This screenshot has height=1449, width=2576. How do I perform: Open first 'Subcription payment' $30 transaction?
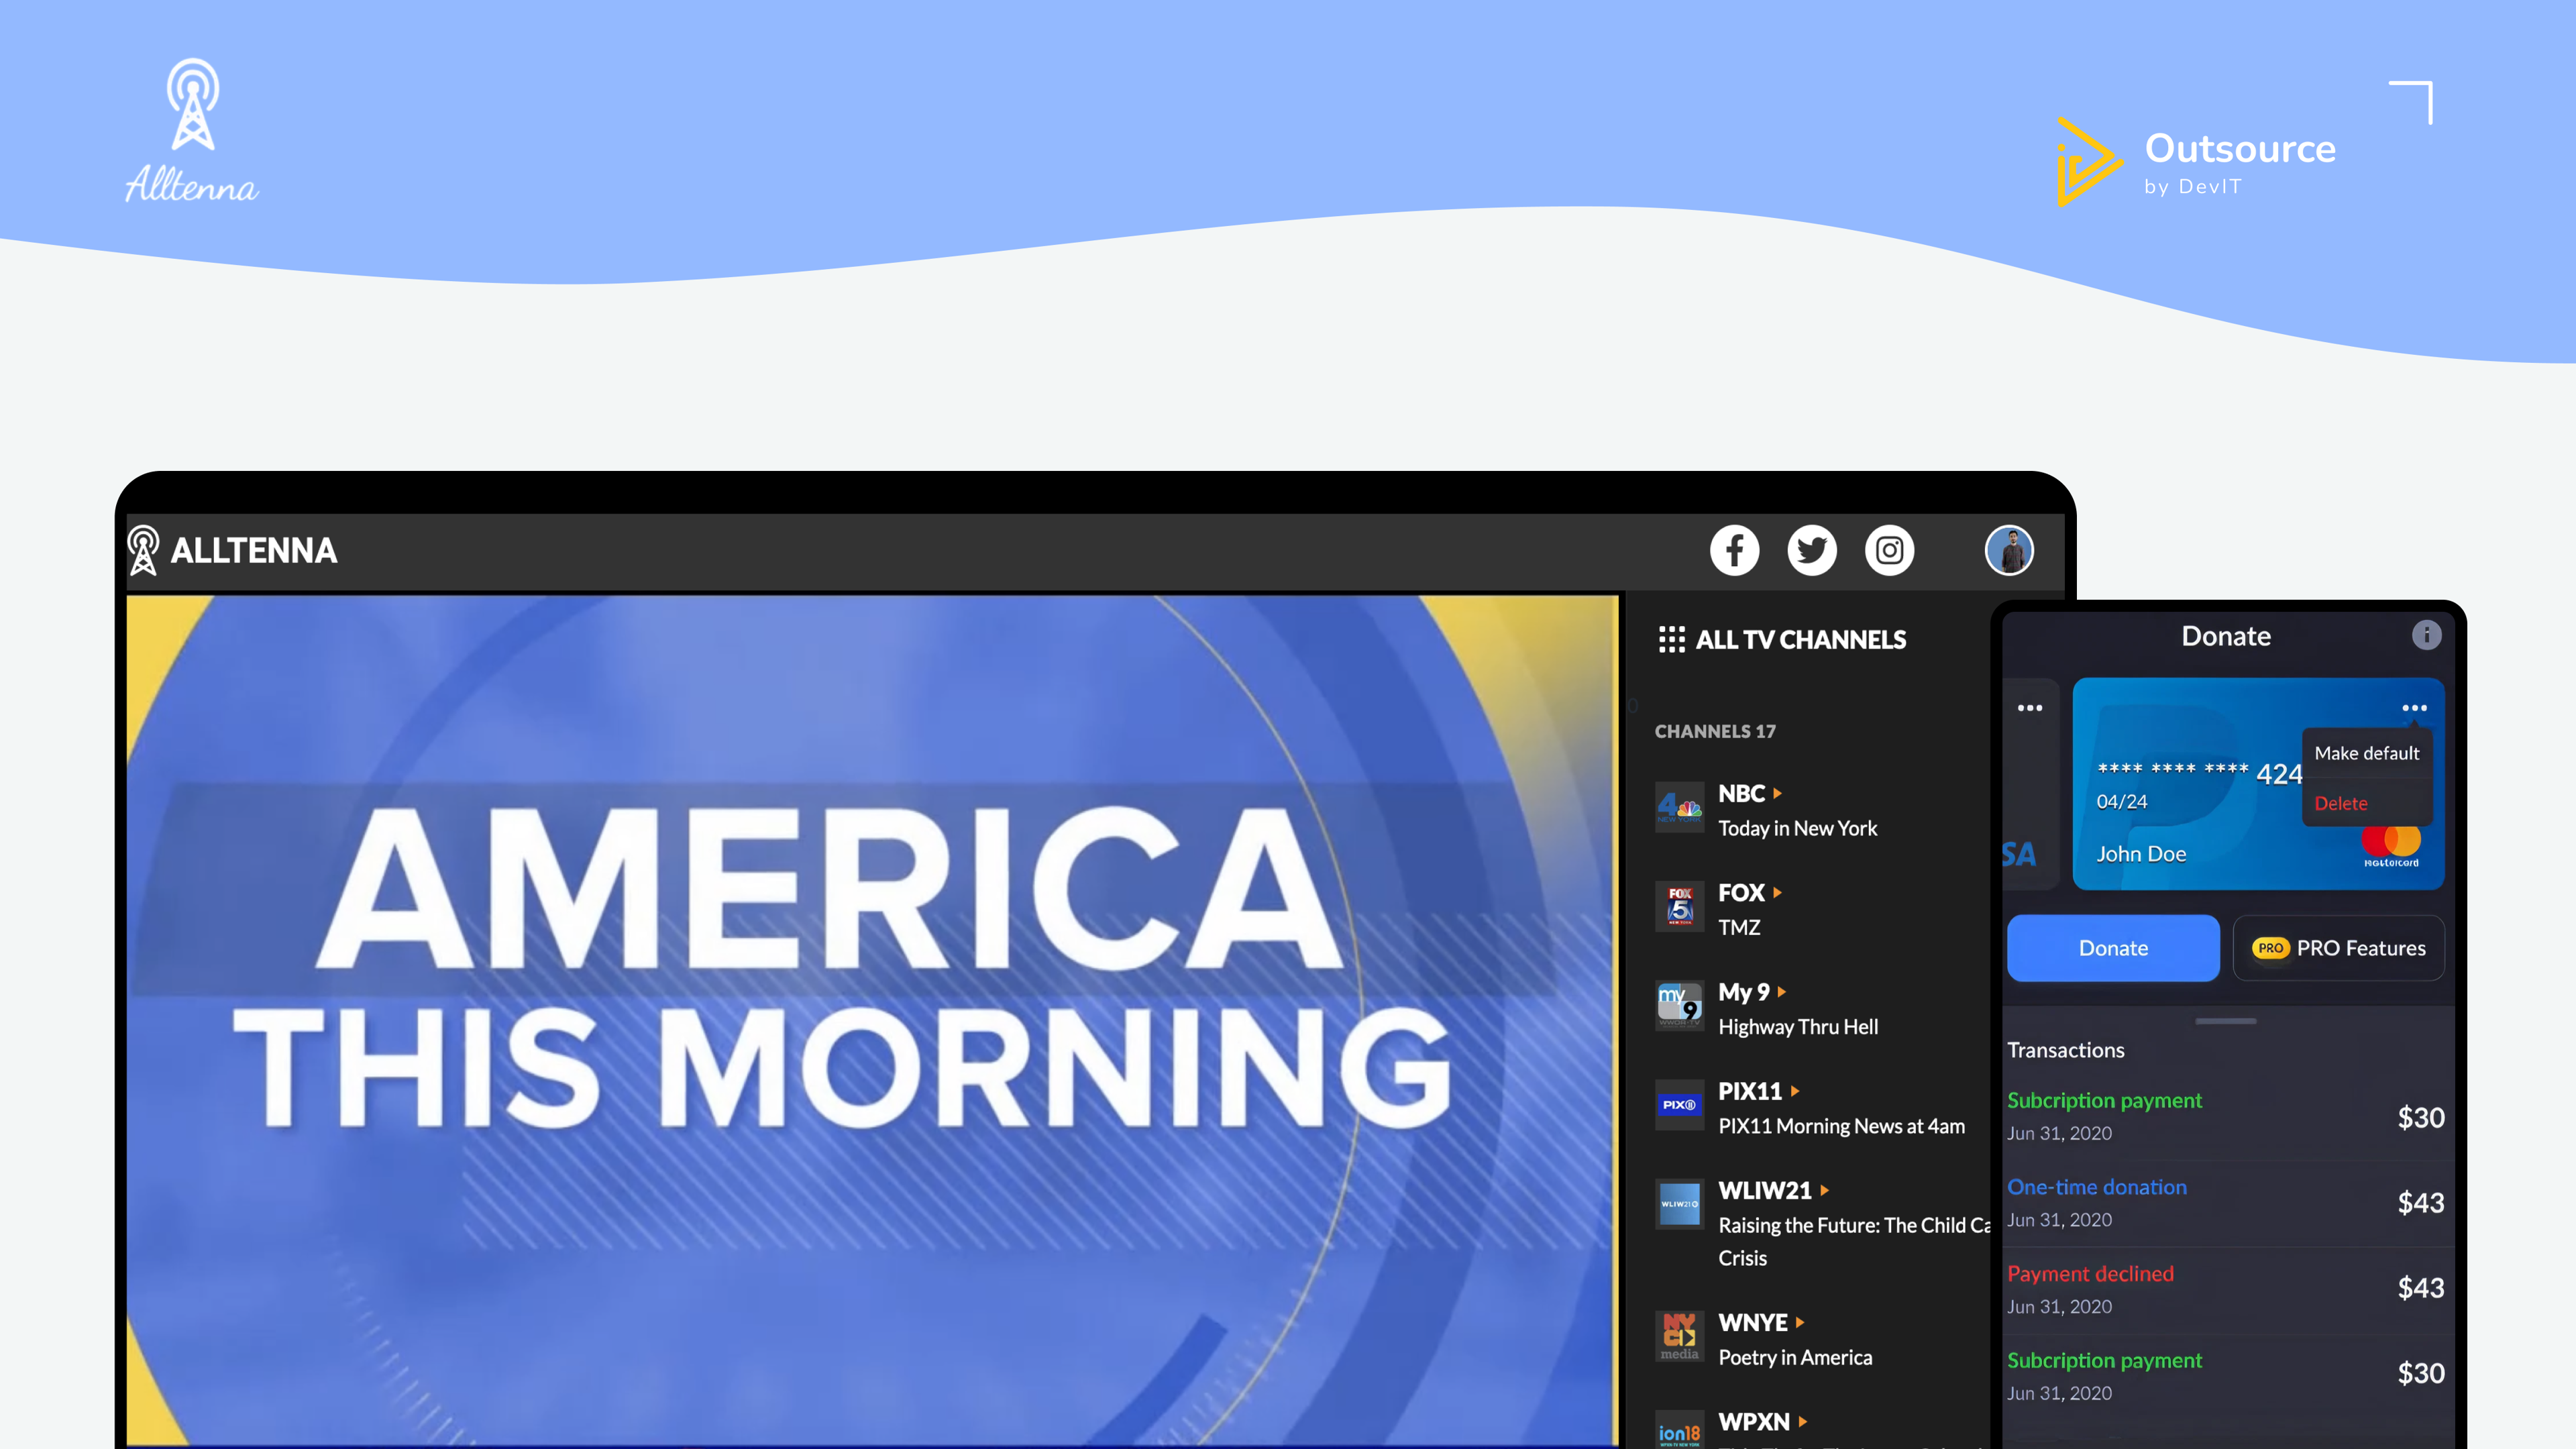pyautogui.click(x=2226, y=1116)
